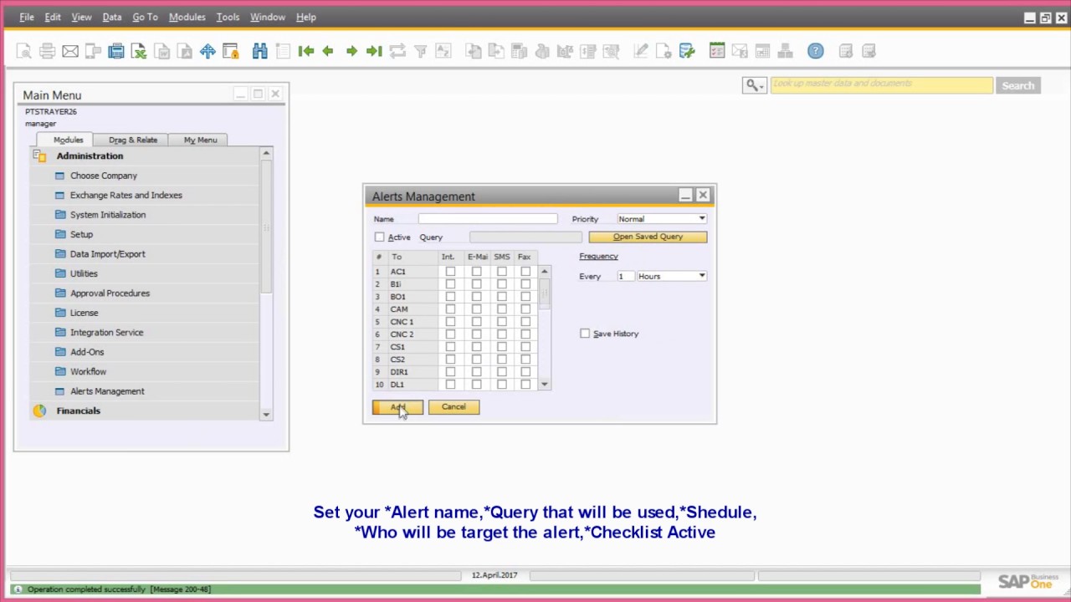
Task: Click the Open Saved Query button
Action: (x=648, y=237)
